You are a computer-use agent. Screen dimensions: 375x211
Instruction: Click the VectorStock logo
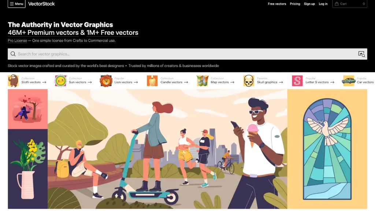[x=41, y=4]
